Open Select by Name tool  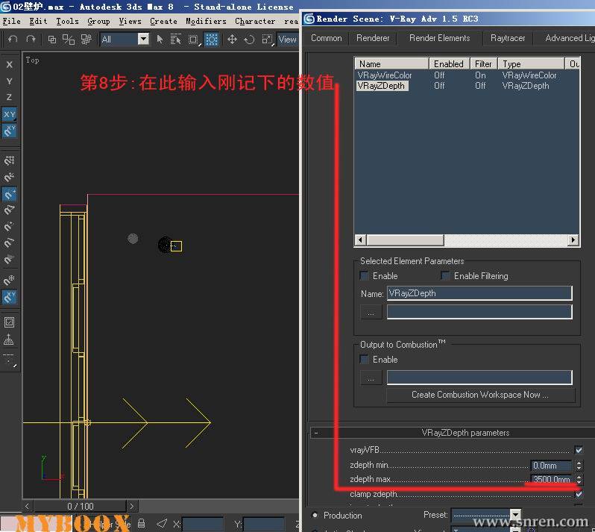176,39
